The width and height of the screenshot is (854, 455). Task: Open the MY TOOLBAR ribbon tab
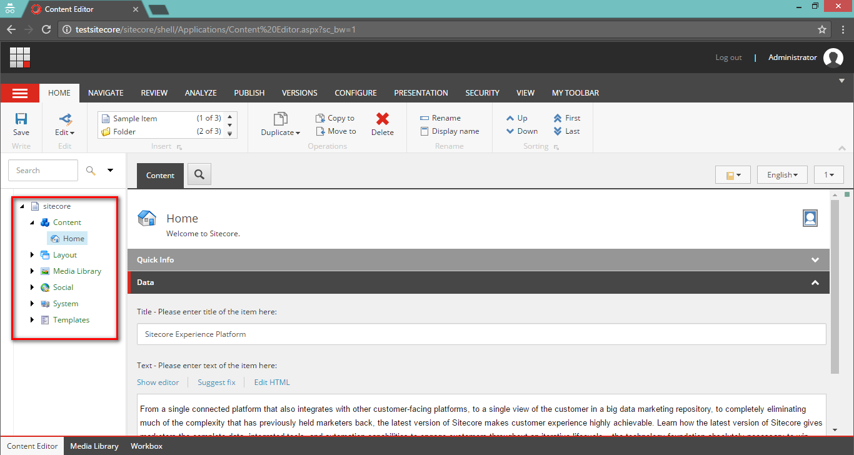coord(575,93)
